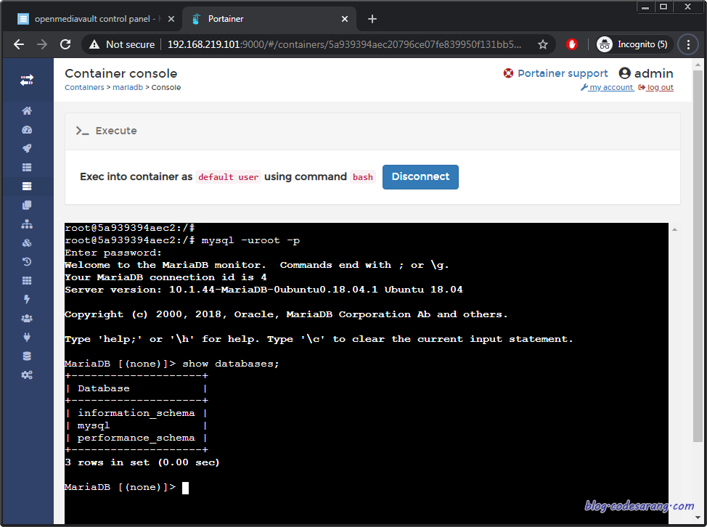Viewport: 707px width, 527px height.
Task: Open Events history icon in the sidebar
Action: 27,261
